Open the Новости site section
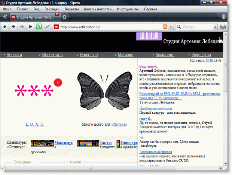The width and height of the screenshot is (232, 175). (x=14, y=55)
